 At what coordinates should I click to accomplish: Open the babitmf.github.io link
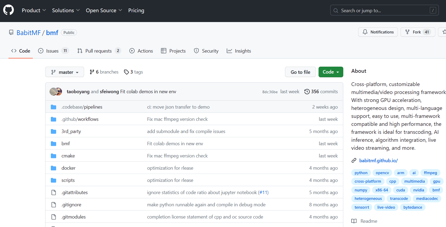click(x=378, y=160)
